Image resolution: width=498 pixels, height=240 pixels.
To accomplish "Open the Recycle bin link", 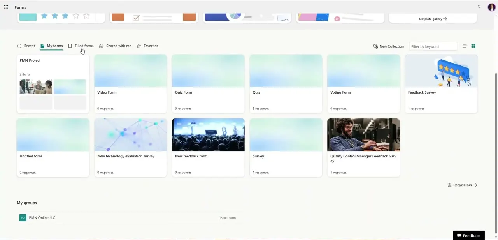I will click(463, 185).
